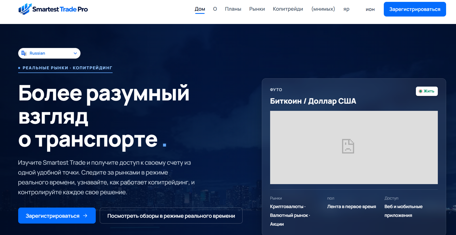Open the "ион" navigation link
This screenshot has width=456, height=235.
[x=370, y=9]
